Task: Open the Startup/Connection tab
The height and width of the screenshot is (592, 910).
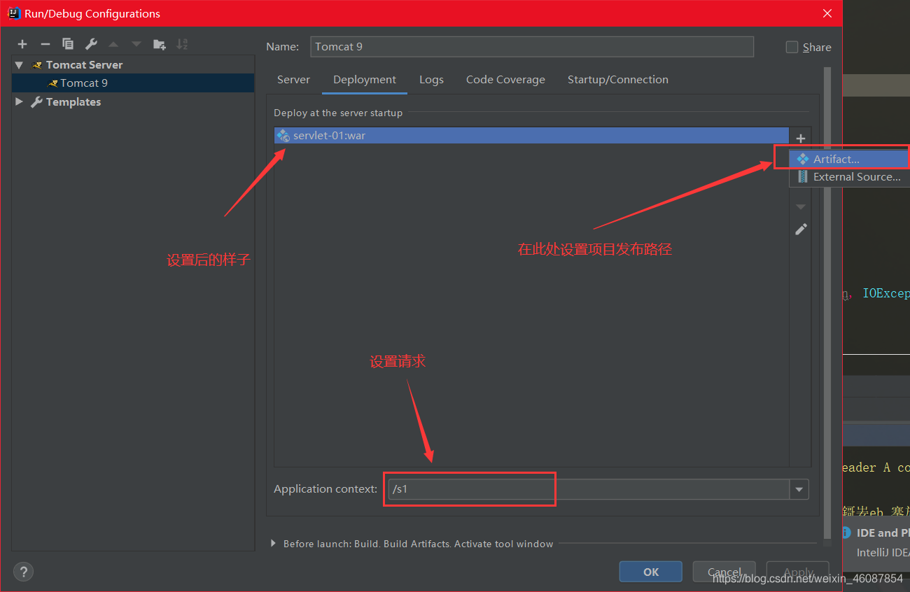Action: coord(618,80)
